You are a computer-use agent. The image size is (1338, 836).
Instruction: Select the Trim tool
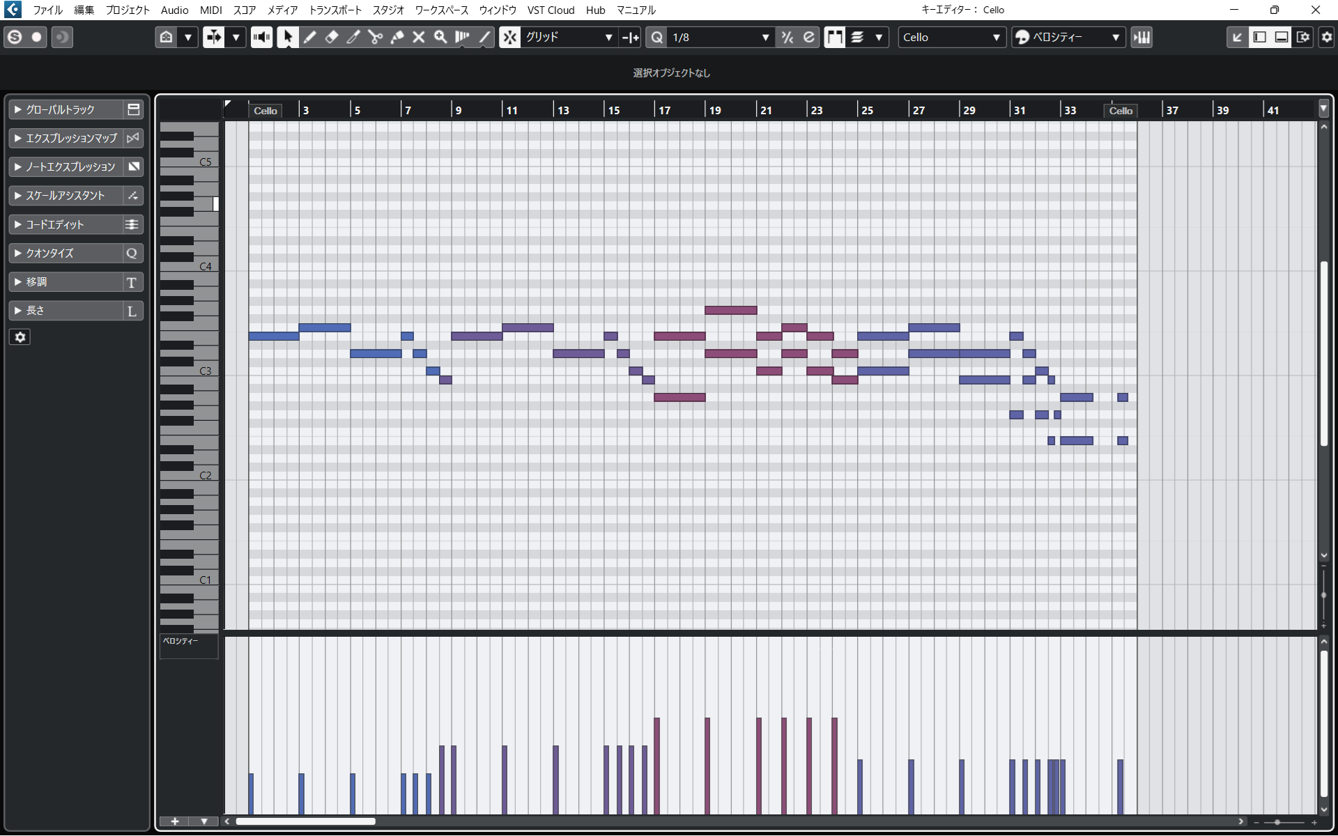(x=353, y=38)
